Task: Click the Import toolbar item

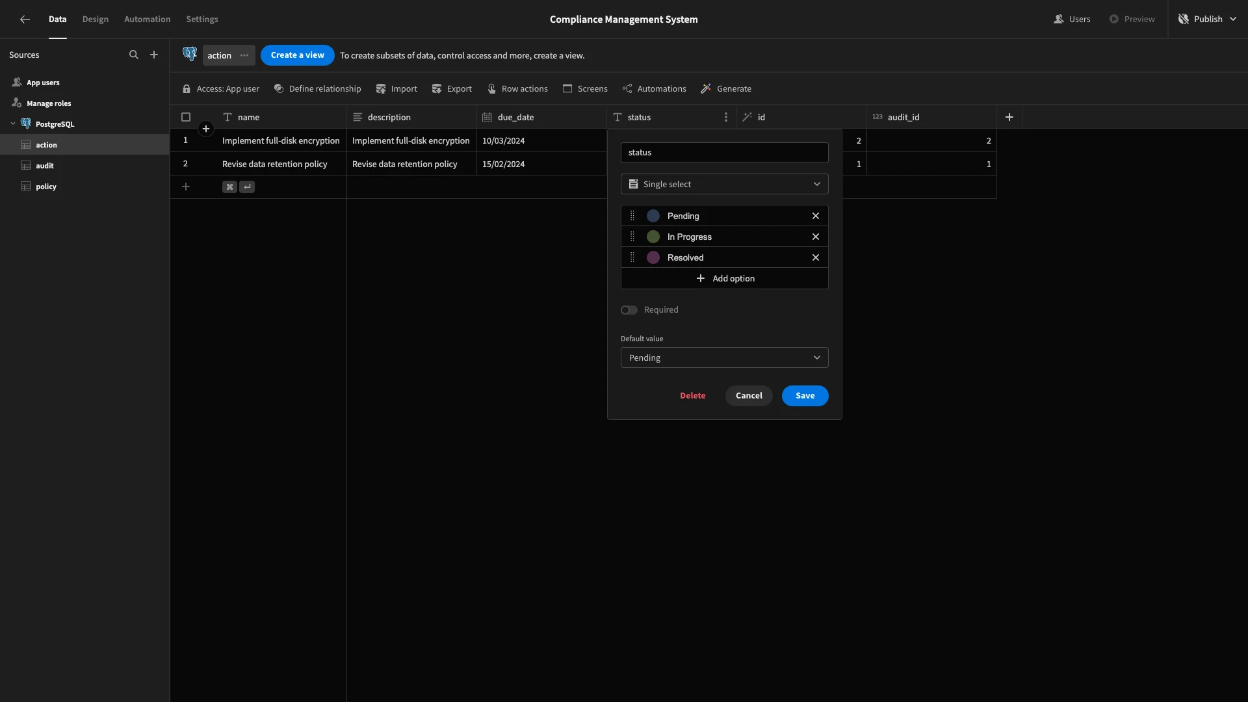Action: pos(396,89)
